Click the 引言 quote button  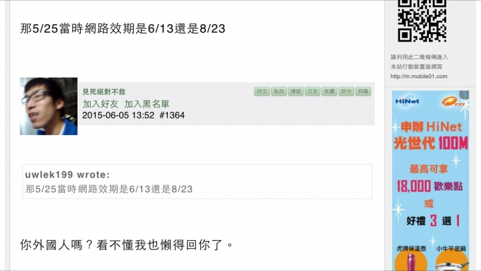click(313, 91)
